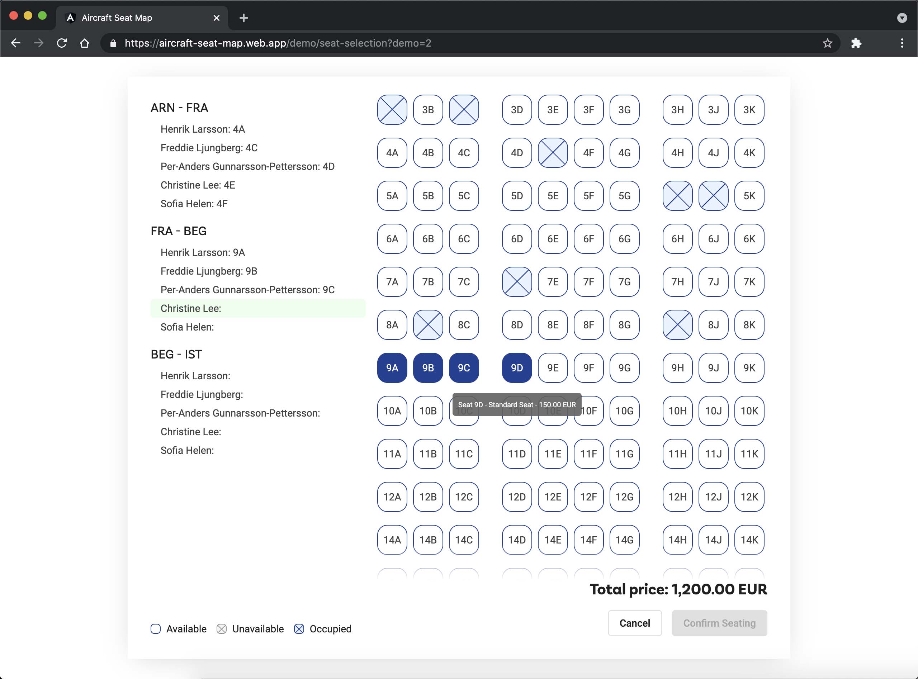Click the Cancel button
The width and height of the screenshot is (918, 679).
pos(634,623)
